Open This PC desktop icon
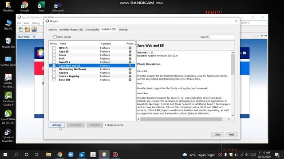 (x=8, y=25)
